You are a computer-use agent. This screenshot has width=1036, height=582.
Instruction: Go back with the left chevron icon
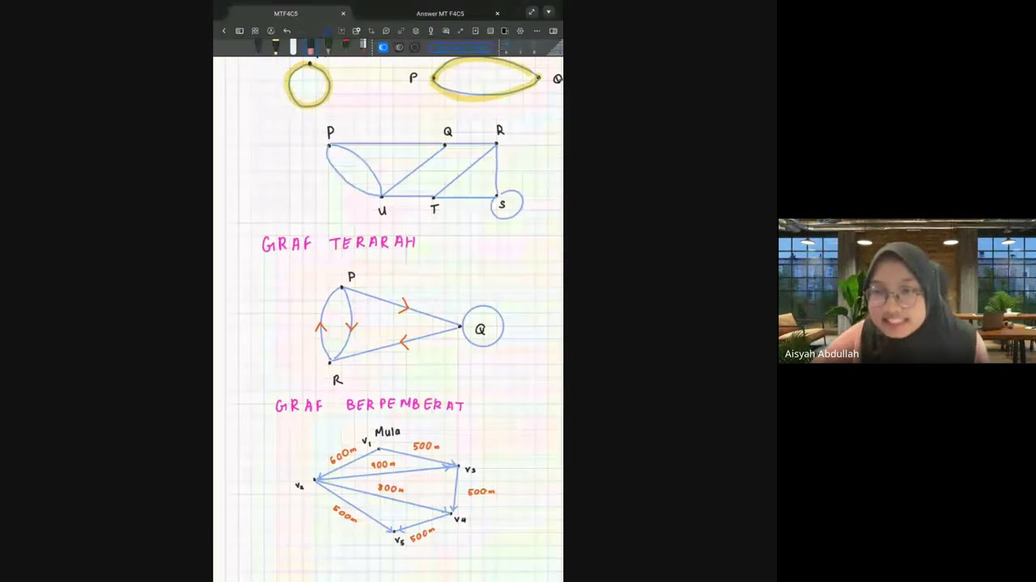click(x=224, y=31)
